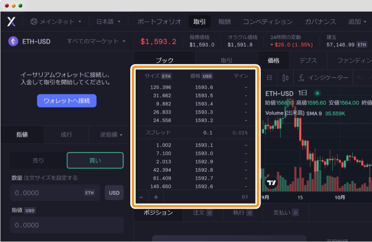
Task: Select the デプス chart tab
Action: [308, 60]
